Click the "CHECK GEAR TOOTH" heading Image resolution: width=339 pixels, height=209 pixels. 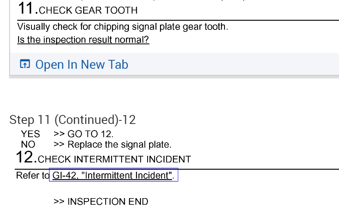click(x=88, y=10)
